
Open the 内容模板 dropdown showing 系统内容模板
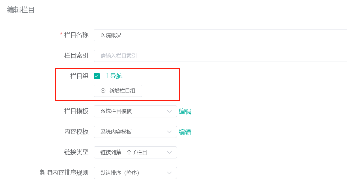pos(135,132)
